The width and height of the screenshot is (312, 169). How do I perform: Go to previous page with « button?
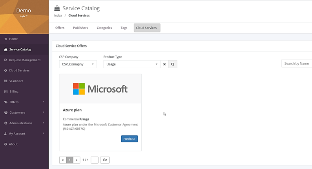point(63,160)
